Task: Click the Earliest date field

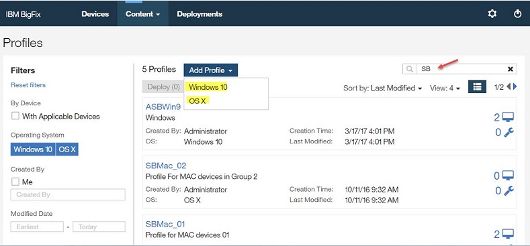Action: pos(37,227)
